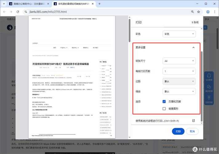Click the QQ customer service sidebar icon
This screenshot has width=219, height=154.
[209, 77]
